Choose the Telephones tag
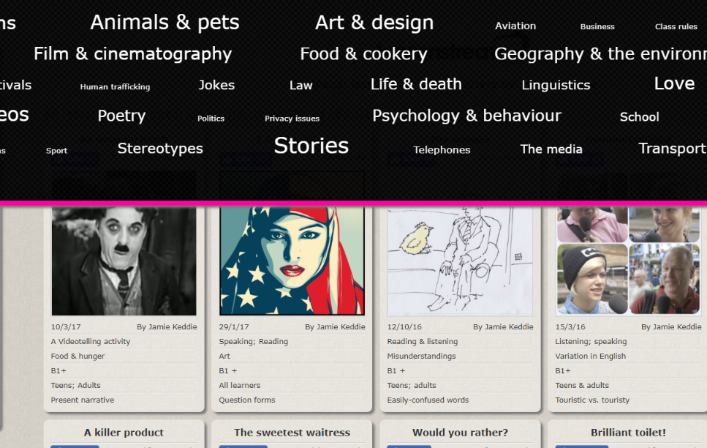707x448 pixels. [442, 150]
